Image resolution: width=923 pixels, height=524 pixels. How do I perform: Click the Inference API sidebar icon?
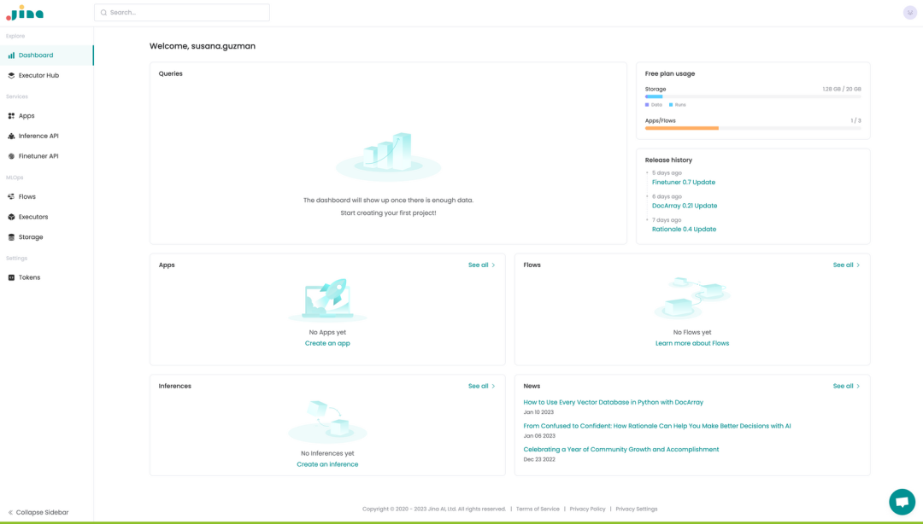pos(11,136)
